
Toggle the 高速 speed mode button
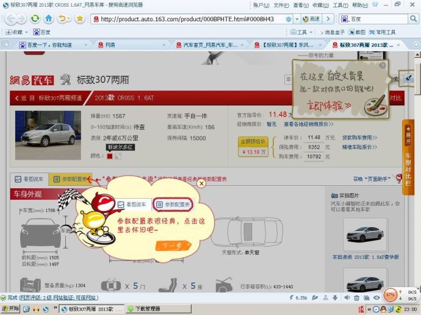311,19
